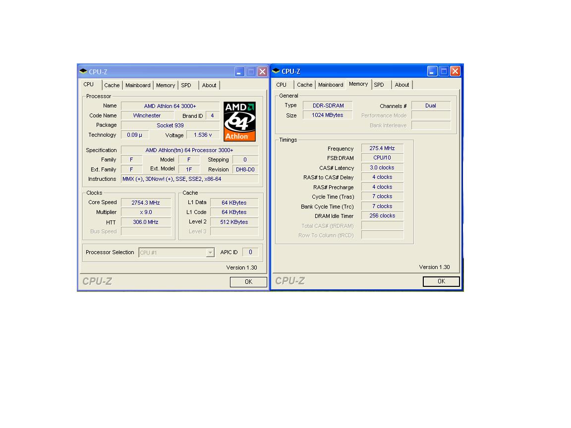Viewport: 571px width, 428px height.
Task: Click L1 Code value 64 KBytes
Action: pyautogui.click(x=234, y=212)
